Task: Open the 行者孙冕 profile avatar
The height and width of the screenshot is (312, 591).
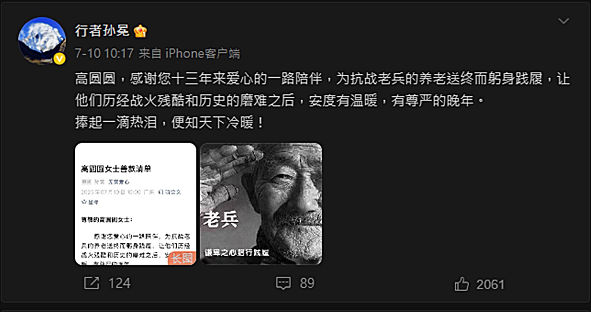Action: (42, 41)
